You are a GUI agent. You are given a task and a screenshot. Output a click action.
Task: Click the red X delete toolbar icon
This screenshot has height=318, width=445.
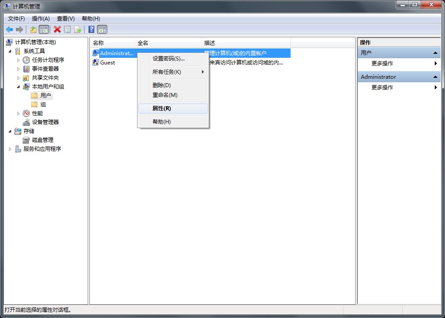pyautogui.click(x=57, y=30)
